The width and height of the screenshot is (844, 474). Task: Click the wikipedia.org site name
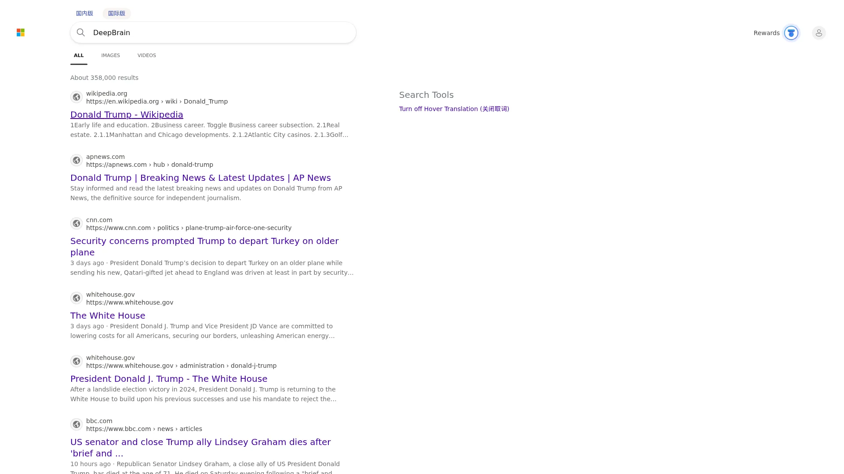click(x=107, y=93)
